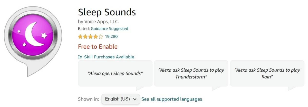Image resolution: width=308 pixels, height=107 pixels.
Task: Select the play Thunderstorm phrase bubble
Action: click(191, 73)
